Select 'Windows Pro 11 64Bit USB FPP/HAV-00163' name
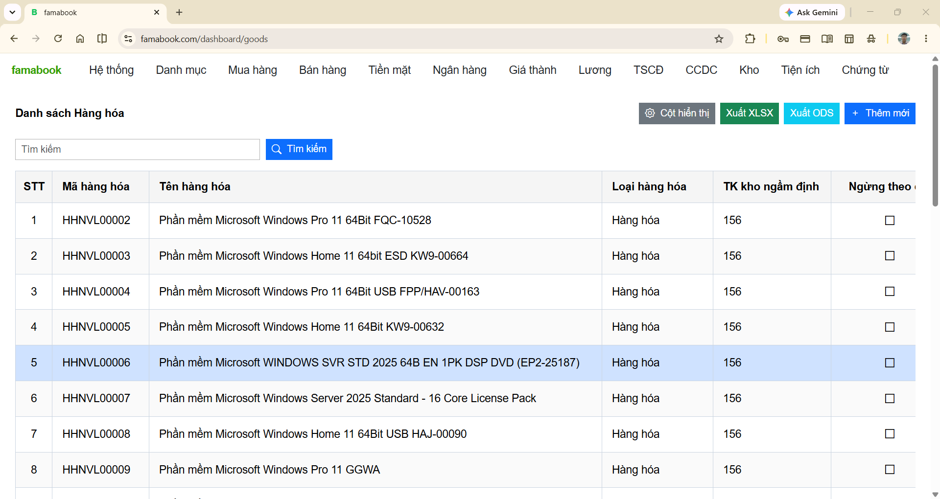The image size is (940, 499). point(319,292)
